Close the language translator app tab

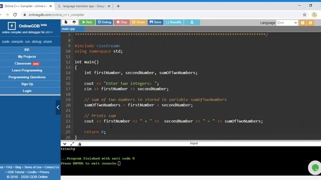click(x=109, y=6)
